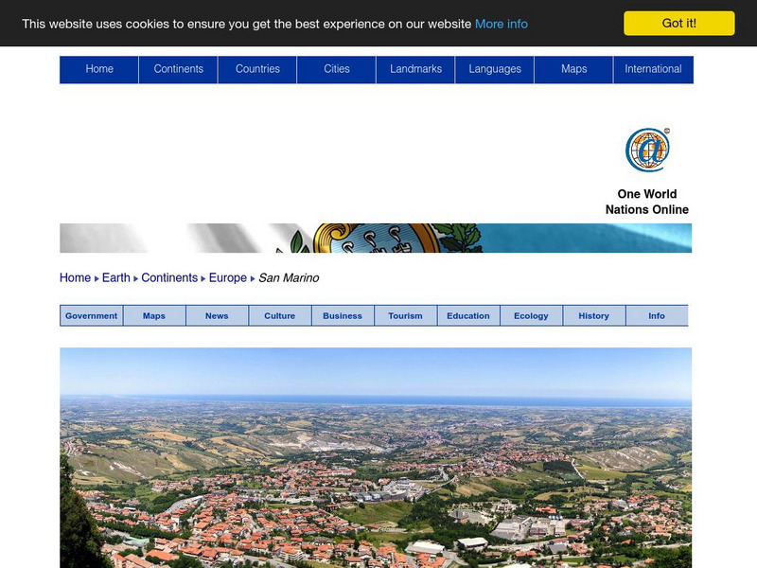The height and width of the screenshot is (568, 757).
Task: Click the San Marino flag banner image
Action: tap(376, 239)
